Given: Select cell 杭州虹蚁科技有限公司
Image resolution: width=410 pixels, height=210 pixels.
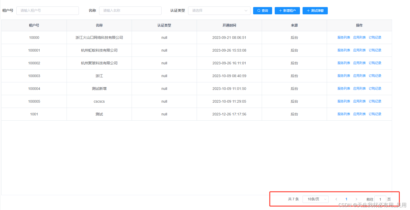Looking at the screenshot, I should coord(99,50).
